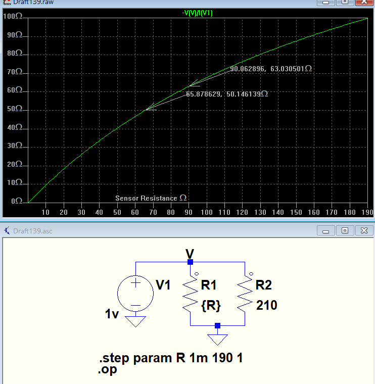
Task: Select the 1v value of V1
Action: pyautogui.click(x=112, y=314)
